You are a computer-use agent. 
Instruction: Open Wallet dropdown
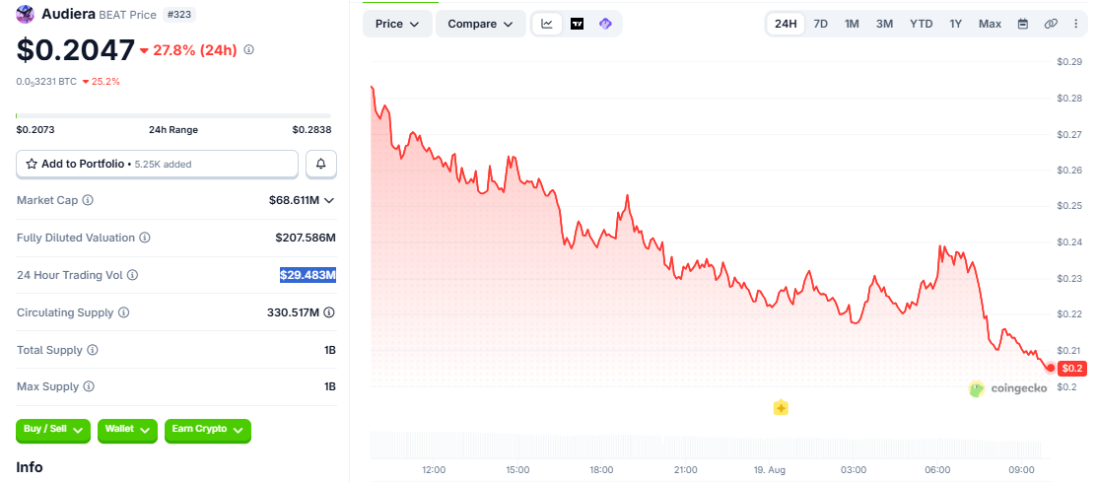(x=127, y=430)
